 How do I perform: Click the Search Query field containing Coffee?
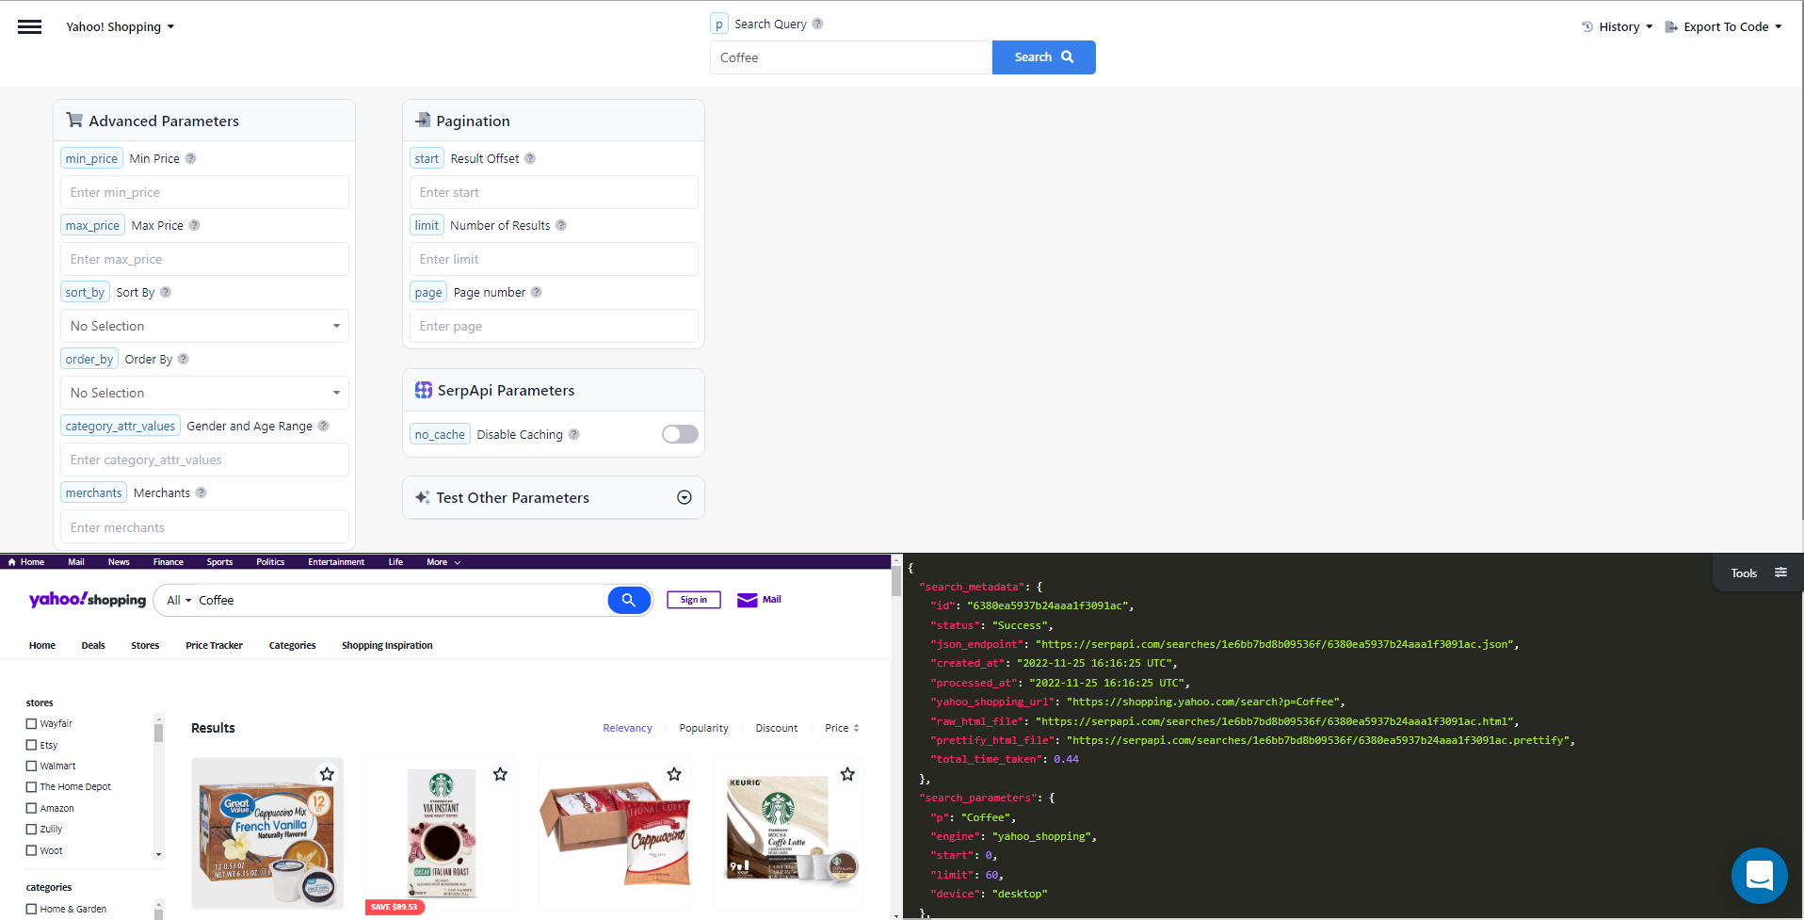(x=851, y=57)
